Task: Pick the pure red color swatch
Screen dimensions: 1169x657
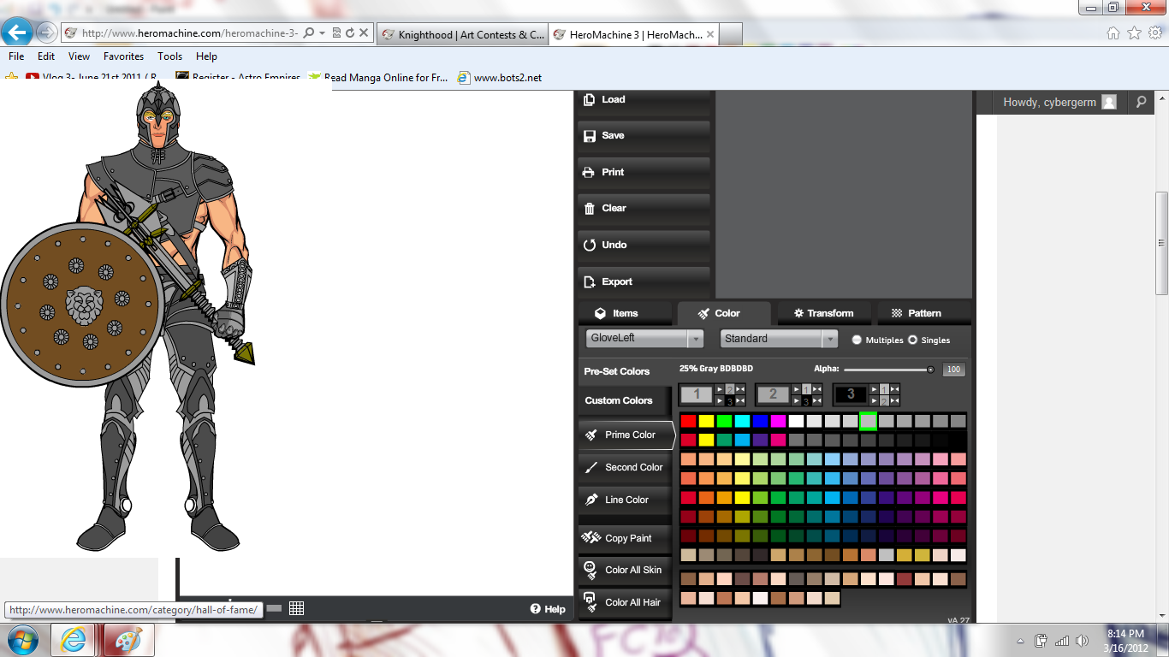Action: [x=688, y=421]
